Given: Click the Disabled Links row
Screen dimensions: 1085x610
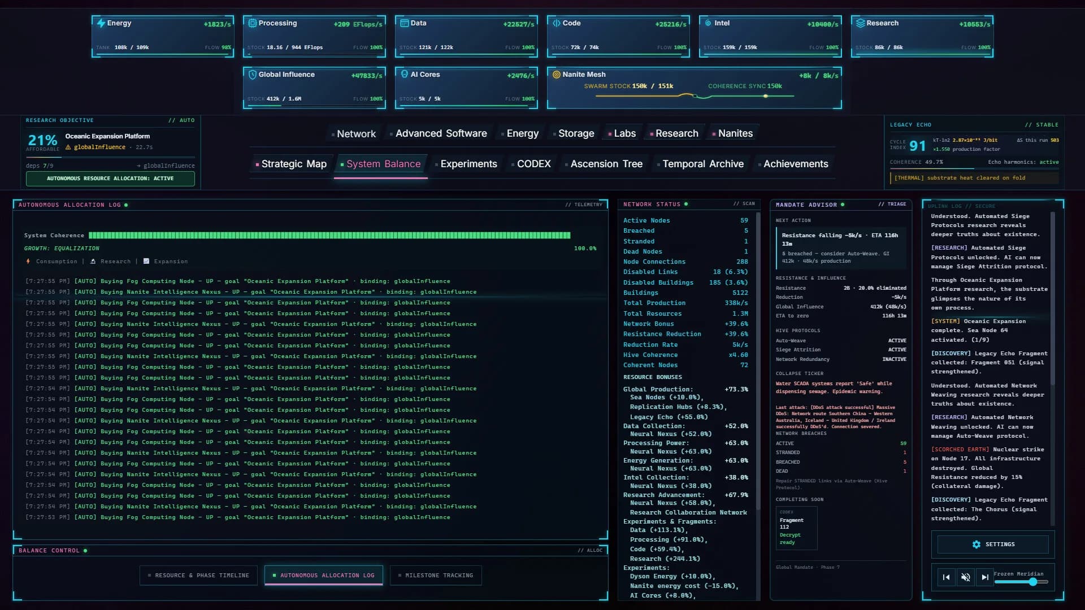Looking at the screenshot, I should (685, 272).
